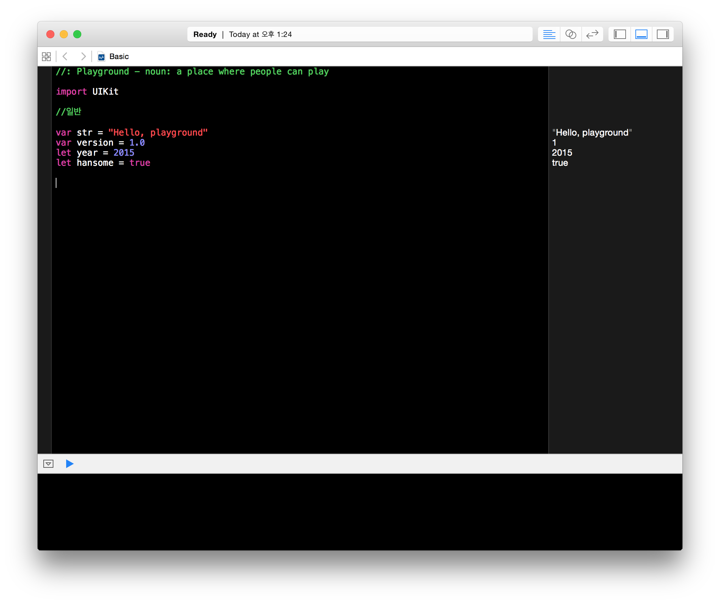Viewport: 720px width, 604px height.
Task: Click the Basic playground file icon
Action: click(101, 56)
